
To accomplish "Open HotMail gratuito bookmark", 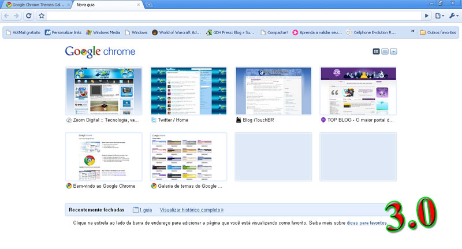I will (23, 32).
